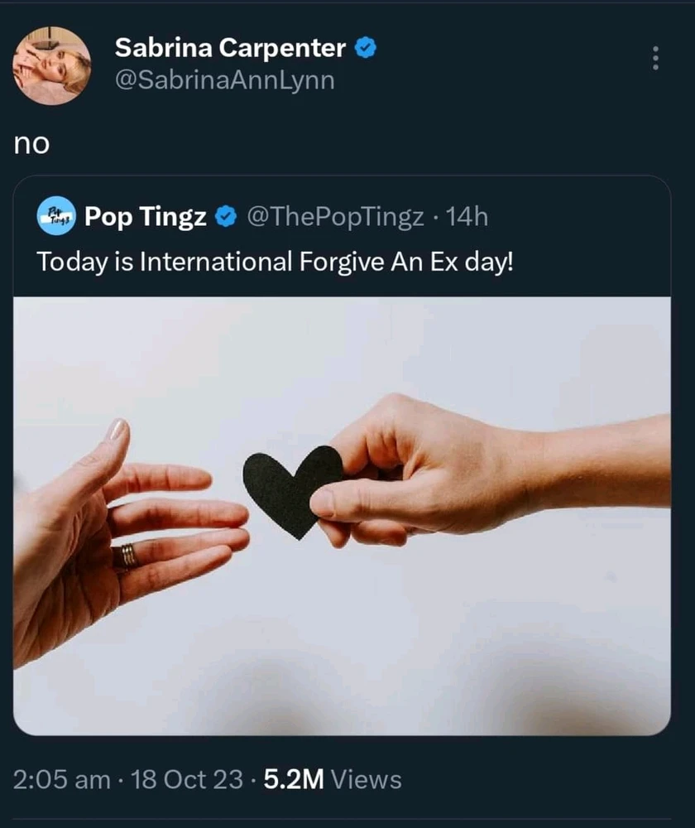Click Pop Tingz's blue verified checkmark
This screenshot has width=695, height=828.
[224, 218]
